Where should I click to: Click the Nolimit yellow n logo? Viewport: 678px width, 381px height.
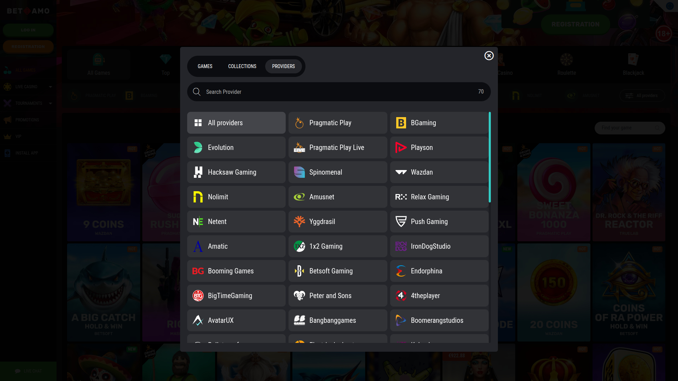click(x=198, y=197)
